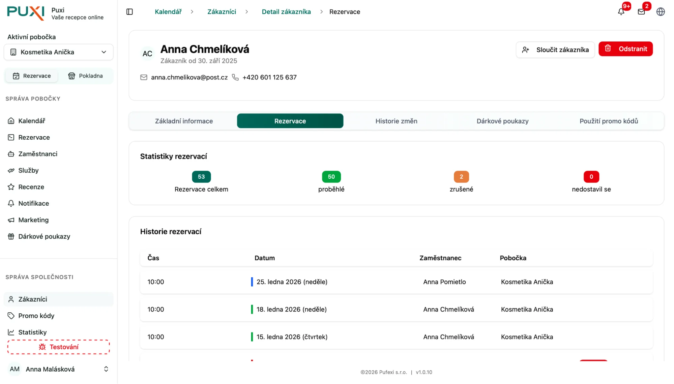Switch to Pokladna mode
674x384 pixels.
85,76
